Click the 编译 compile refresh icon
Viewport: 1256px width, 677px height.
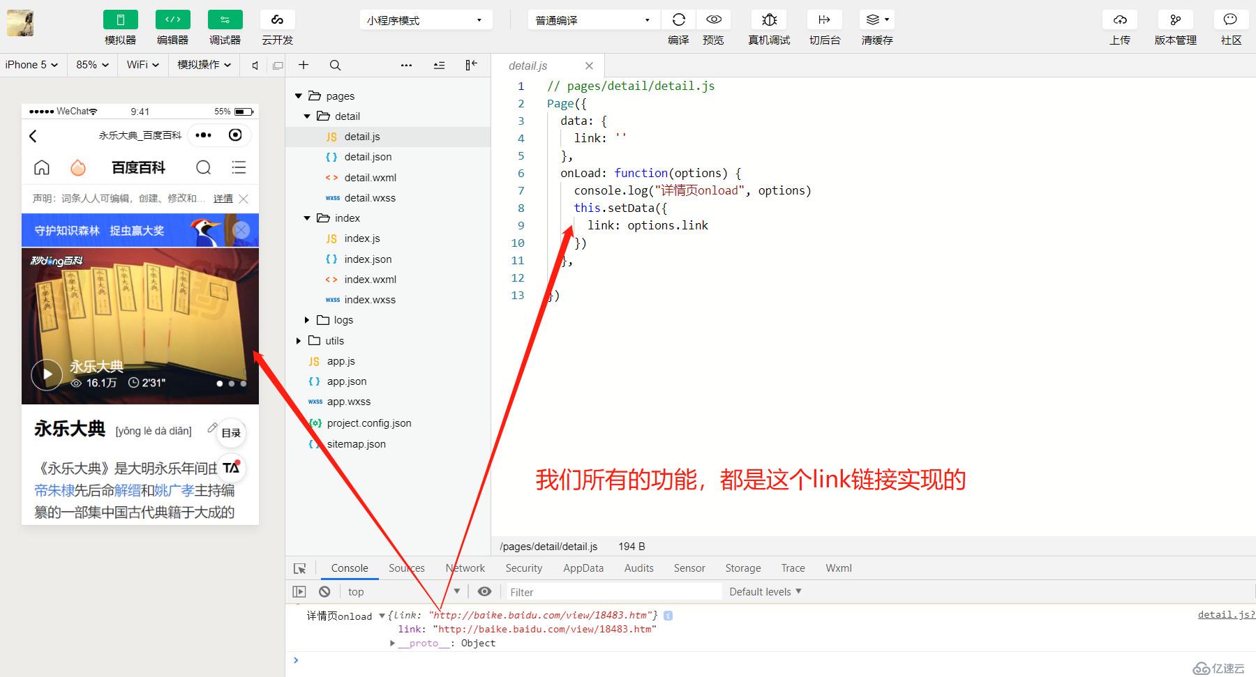pyautogui.click(x=678, y=20)
